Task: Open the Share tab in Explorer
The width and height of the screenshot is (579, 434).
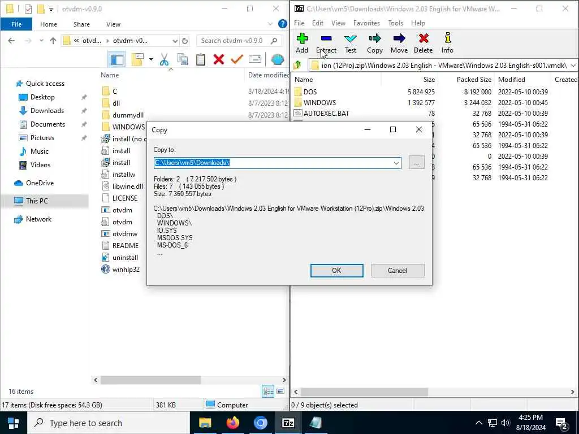Action: [81, 24]
